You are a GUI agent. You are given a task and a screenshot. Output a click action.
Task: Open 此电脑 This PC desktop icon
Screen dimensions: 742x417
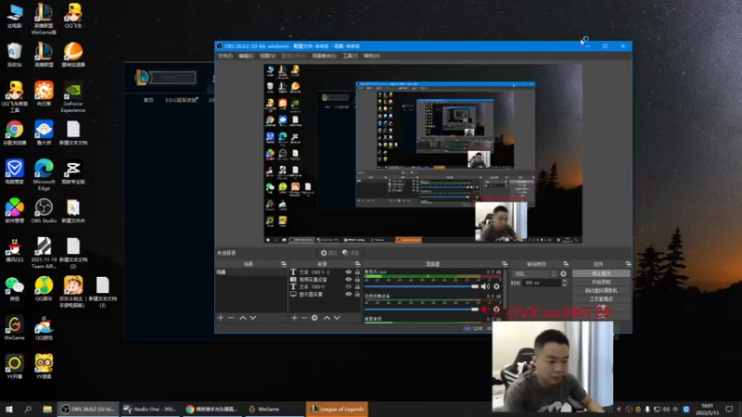click(15, 16)
